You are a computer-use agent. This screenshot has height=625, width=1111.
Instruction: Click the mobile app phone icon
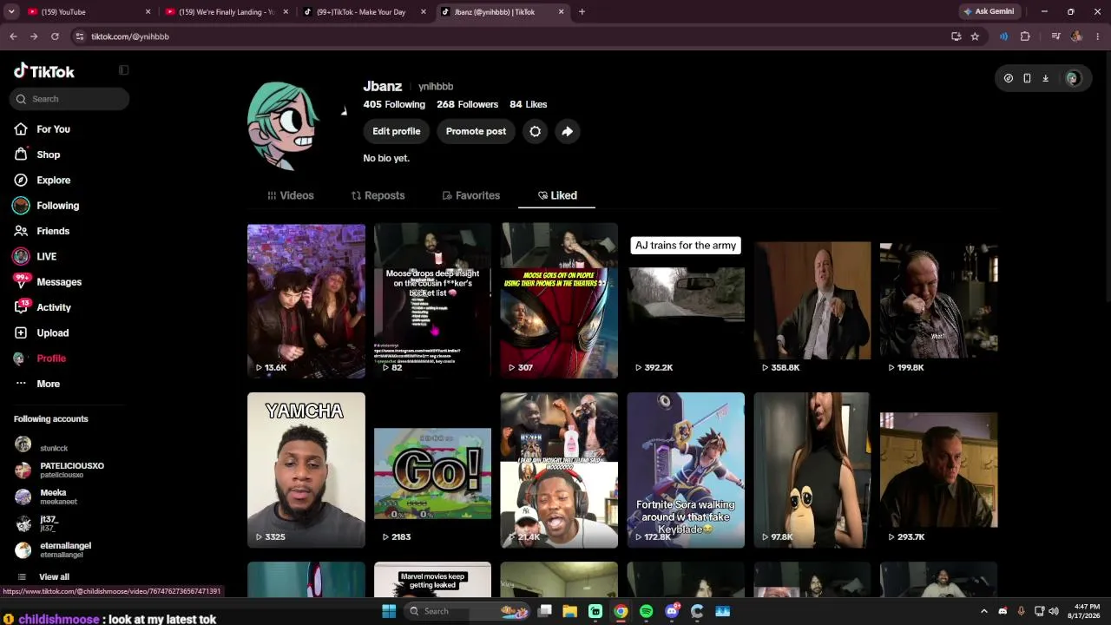(x=1027, y=78)
